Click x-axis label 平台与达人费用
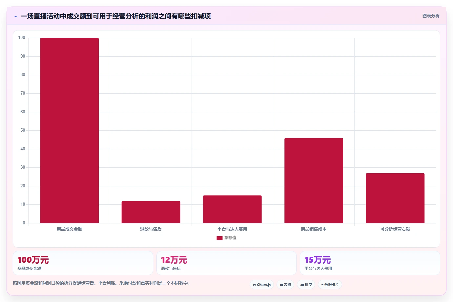Viewport: 453px width, 302px height. (x=232, y=229)
